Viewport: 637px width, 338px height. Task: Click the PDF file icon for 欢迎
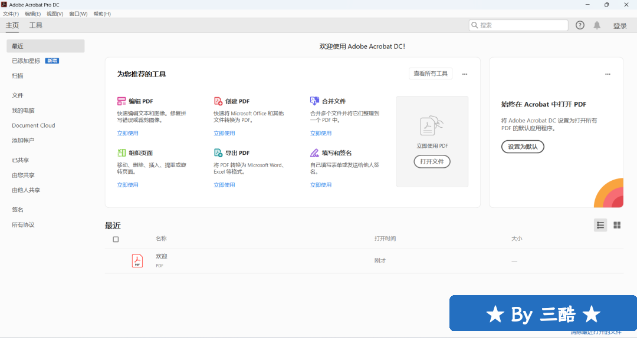[x=137, y=260]
